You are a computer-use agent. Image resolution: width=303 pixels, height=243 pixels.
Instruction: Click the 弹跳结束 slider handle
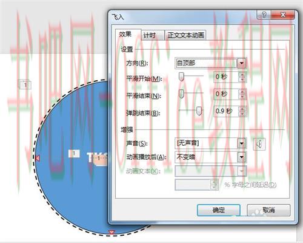[199, 111]
